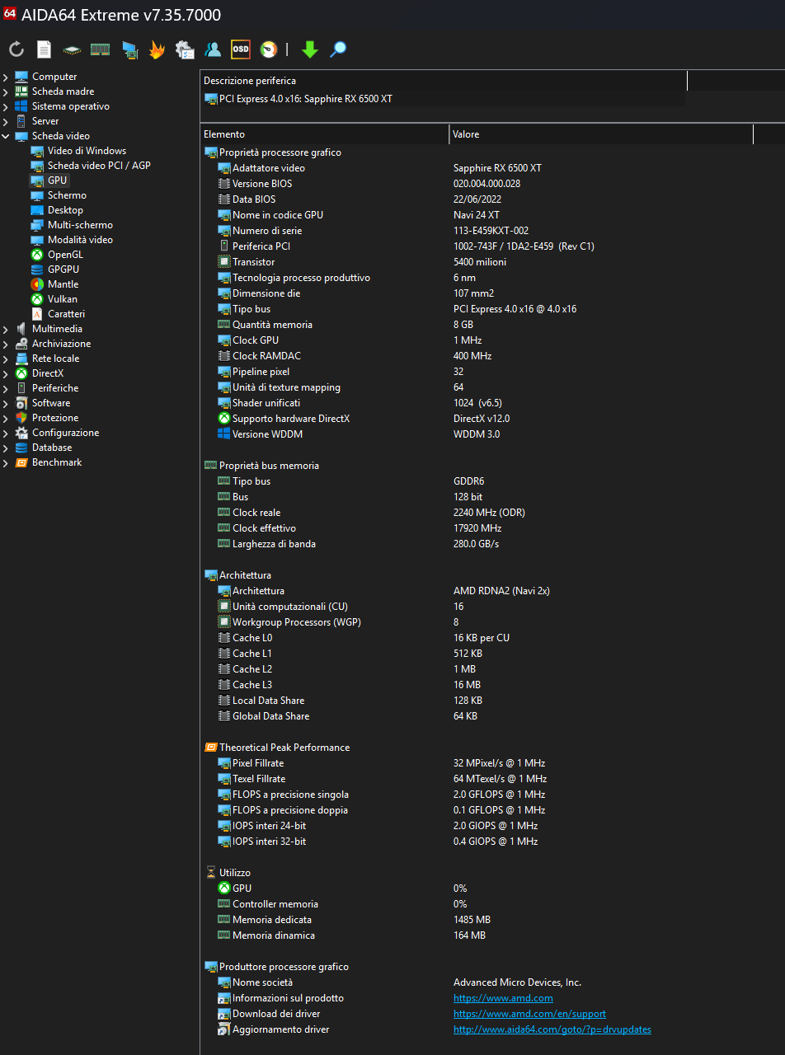The width and height of the screenshot is (785, 1055).
Task: Click the Refresh toolbar icon
Action: coord(16,49)
